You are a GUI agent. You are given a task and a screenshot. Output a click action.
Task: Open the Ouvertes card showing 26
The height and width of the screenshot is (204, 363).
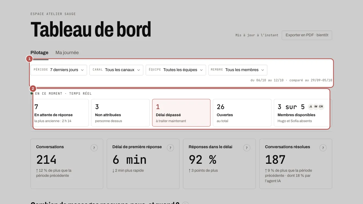(242, 113)
